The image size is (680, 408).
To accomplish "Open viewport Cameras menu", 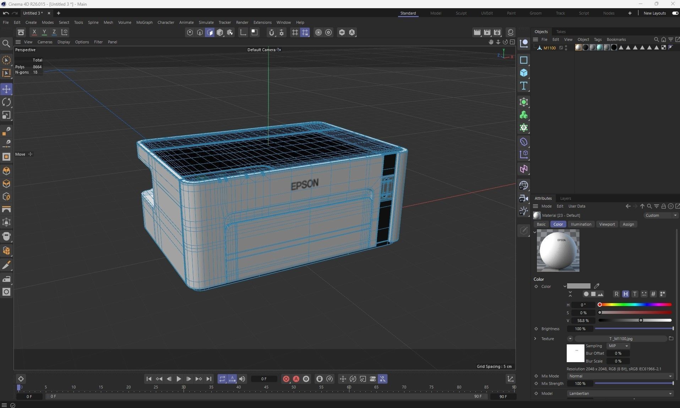I will (45, 42).
